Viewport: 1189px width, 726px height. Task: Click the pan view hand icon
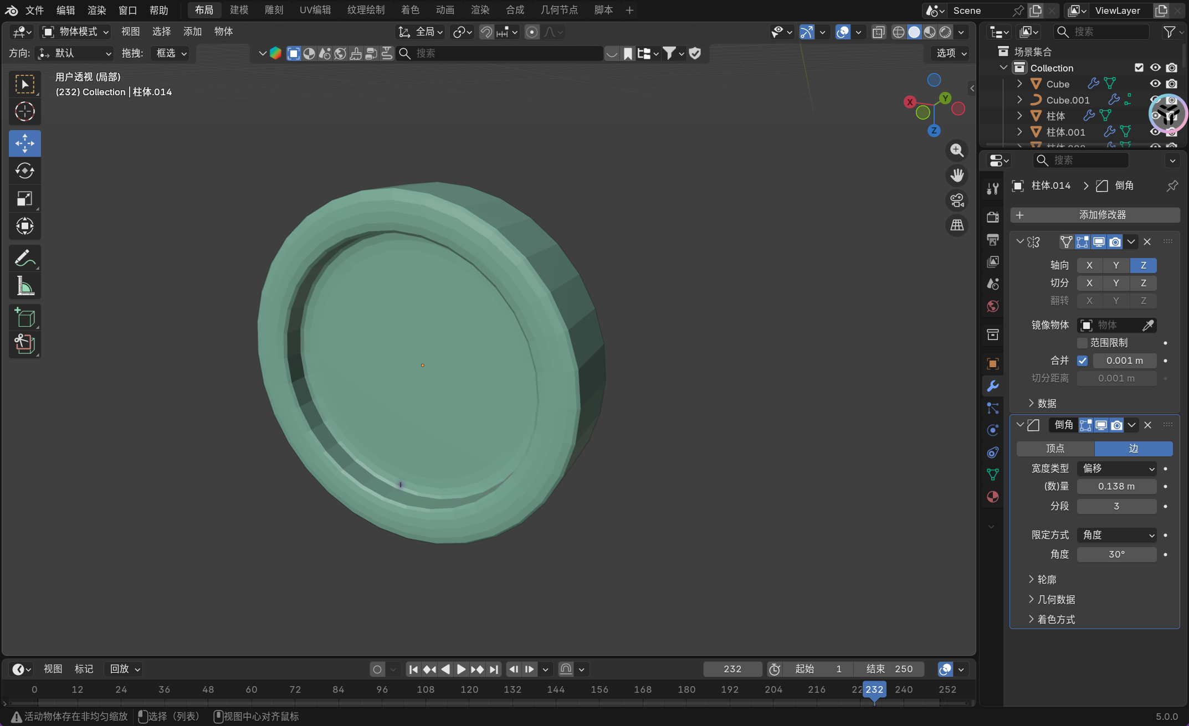pyautogui.click(x=957, y=176)
